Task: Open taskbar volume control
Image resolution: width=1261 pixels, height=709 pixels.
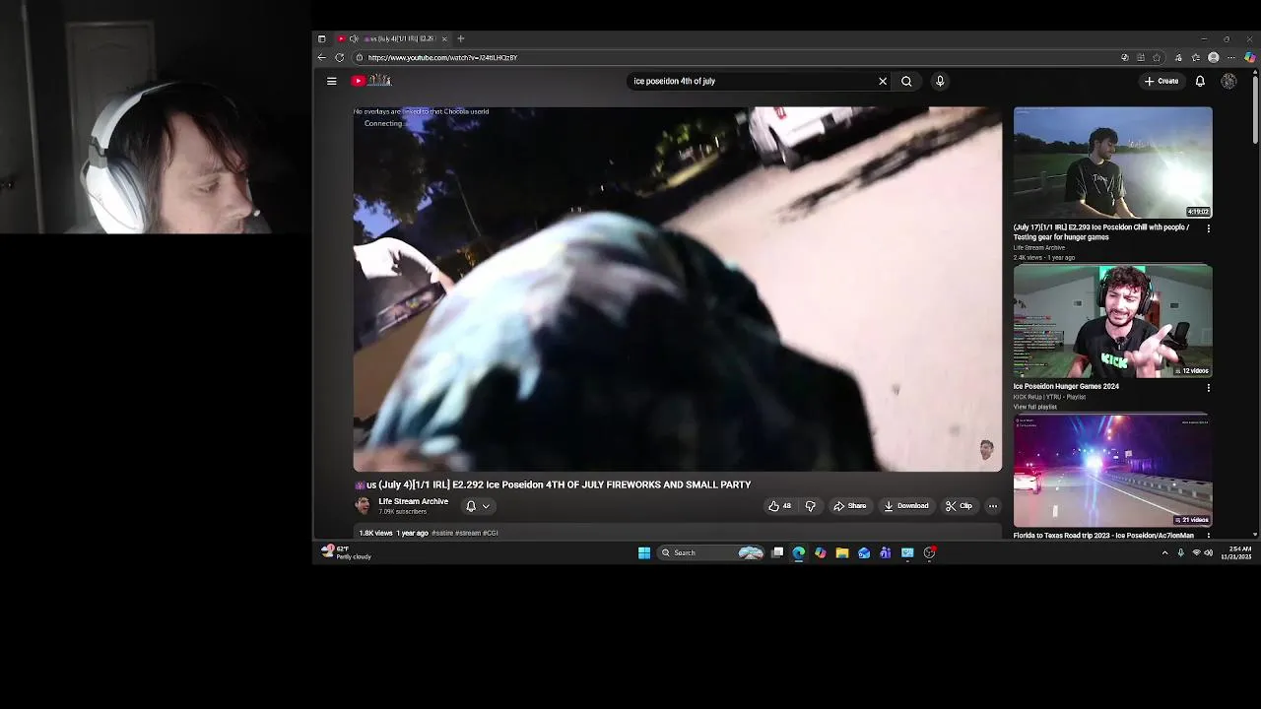Action: (1209, 552)
